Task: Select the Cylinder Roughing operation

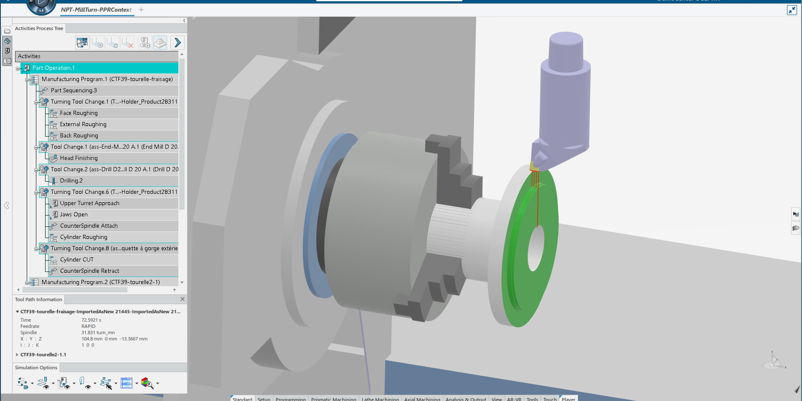Action: [84, 237]
